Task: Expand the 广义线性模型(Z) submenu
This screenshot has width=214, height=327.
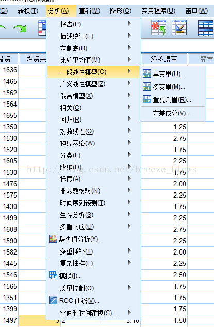Action: [94, 84]
